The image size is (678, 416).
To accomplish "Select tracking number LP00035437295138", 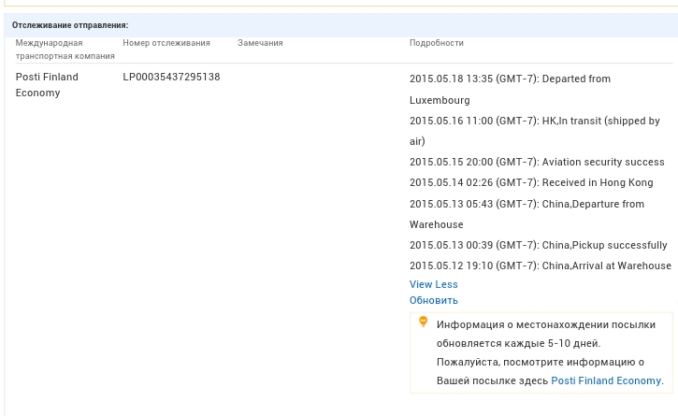I will click(x=171, y=77).
